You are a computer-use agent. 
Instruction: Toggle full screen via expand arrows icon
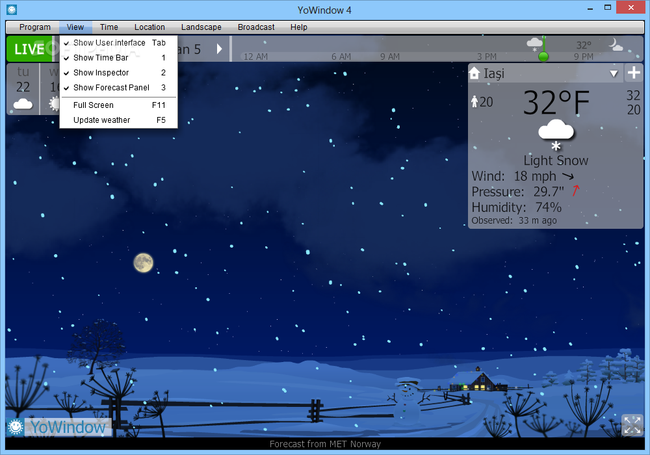[x=632, y=425]
